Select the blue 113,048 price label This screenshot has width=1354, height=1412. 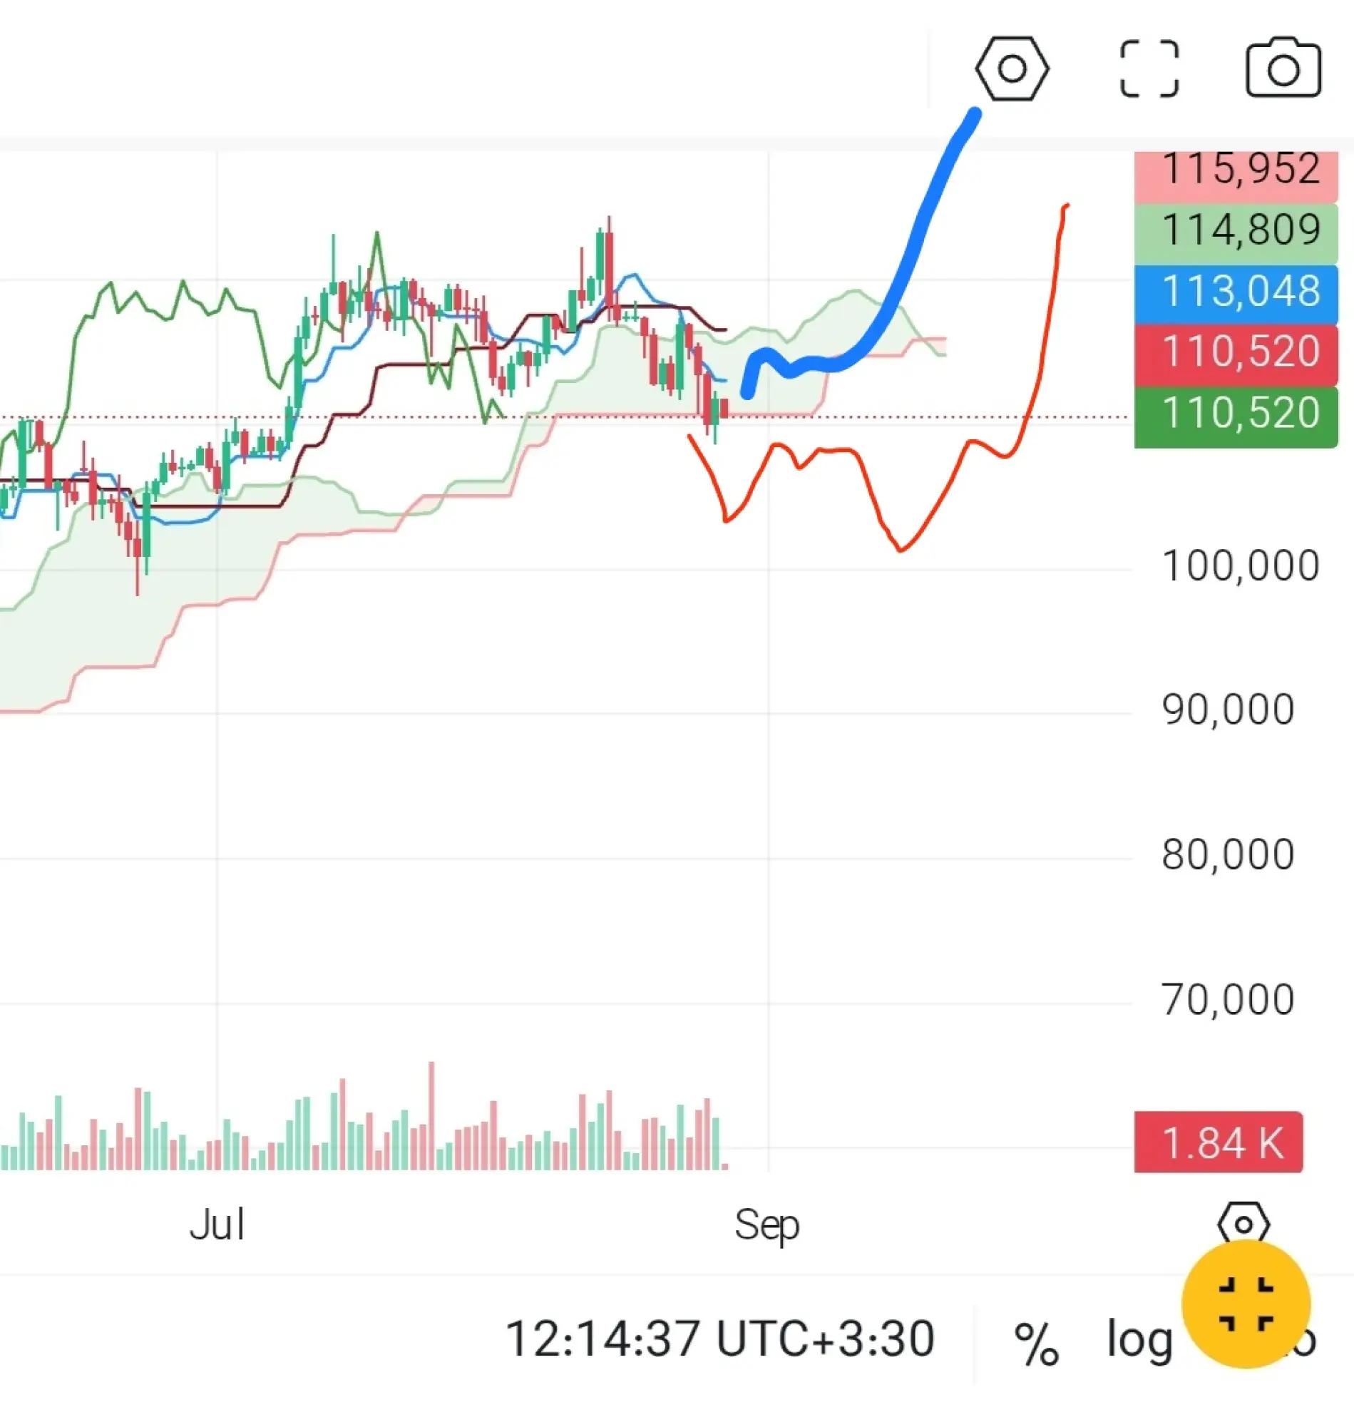pos(1236,293)
